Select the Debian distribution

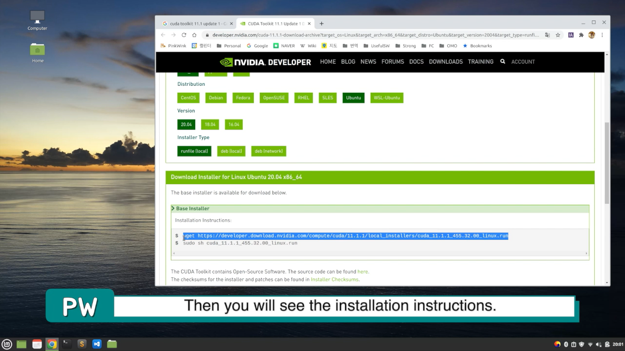pyautogui.click(x=216, y=97)
